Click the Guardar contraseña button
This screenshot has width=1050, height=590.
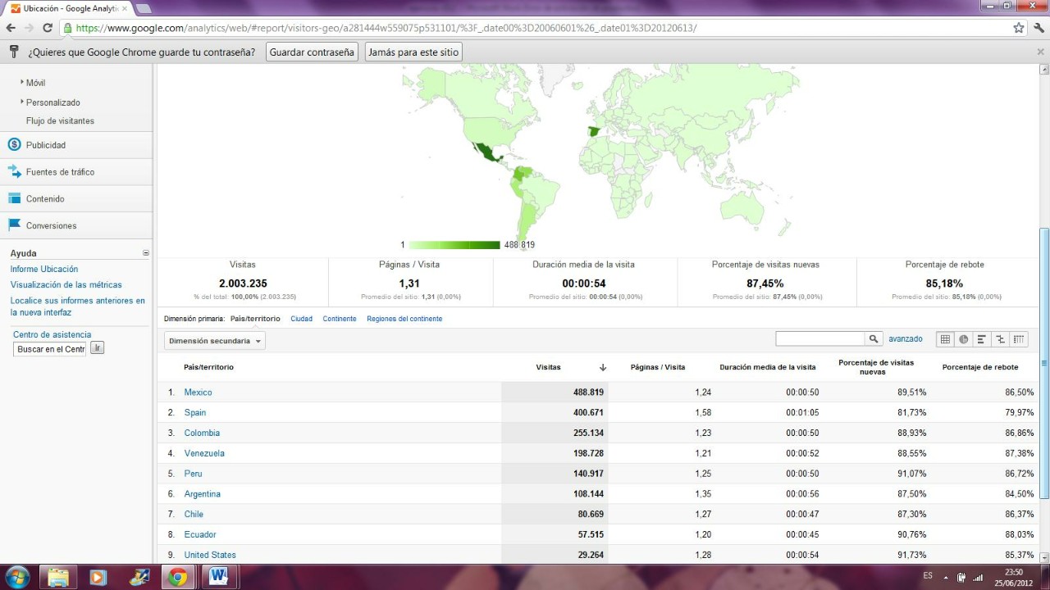312,52
